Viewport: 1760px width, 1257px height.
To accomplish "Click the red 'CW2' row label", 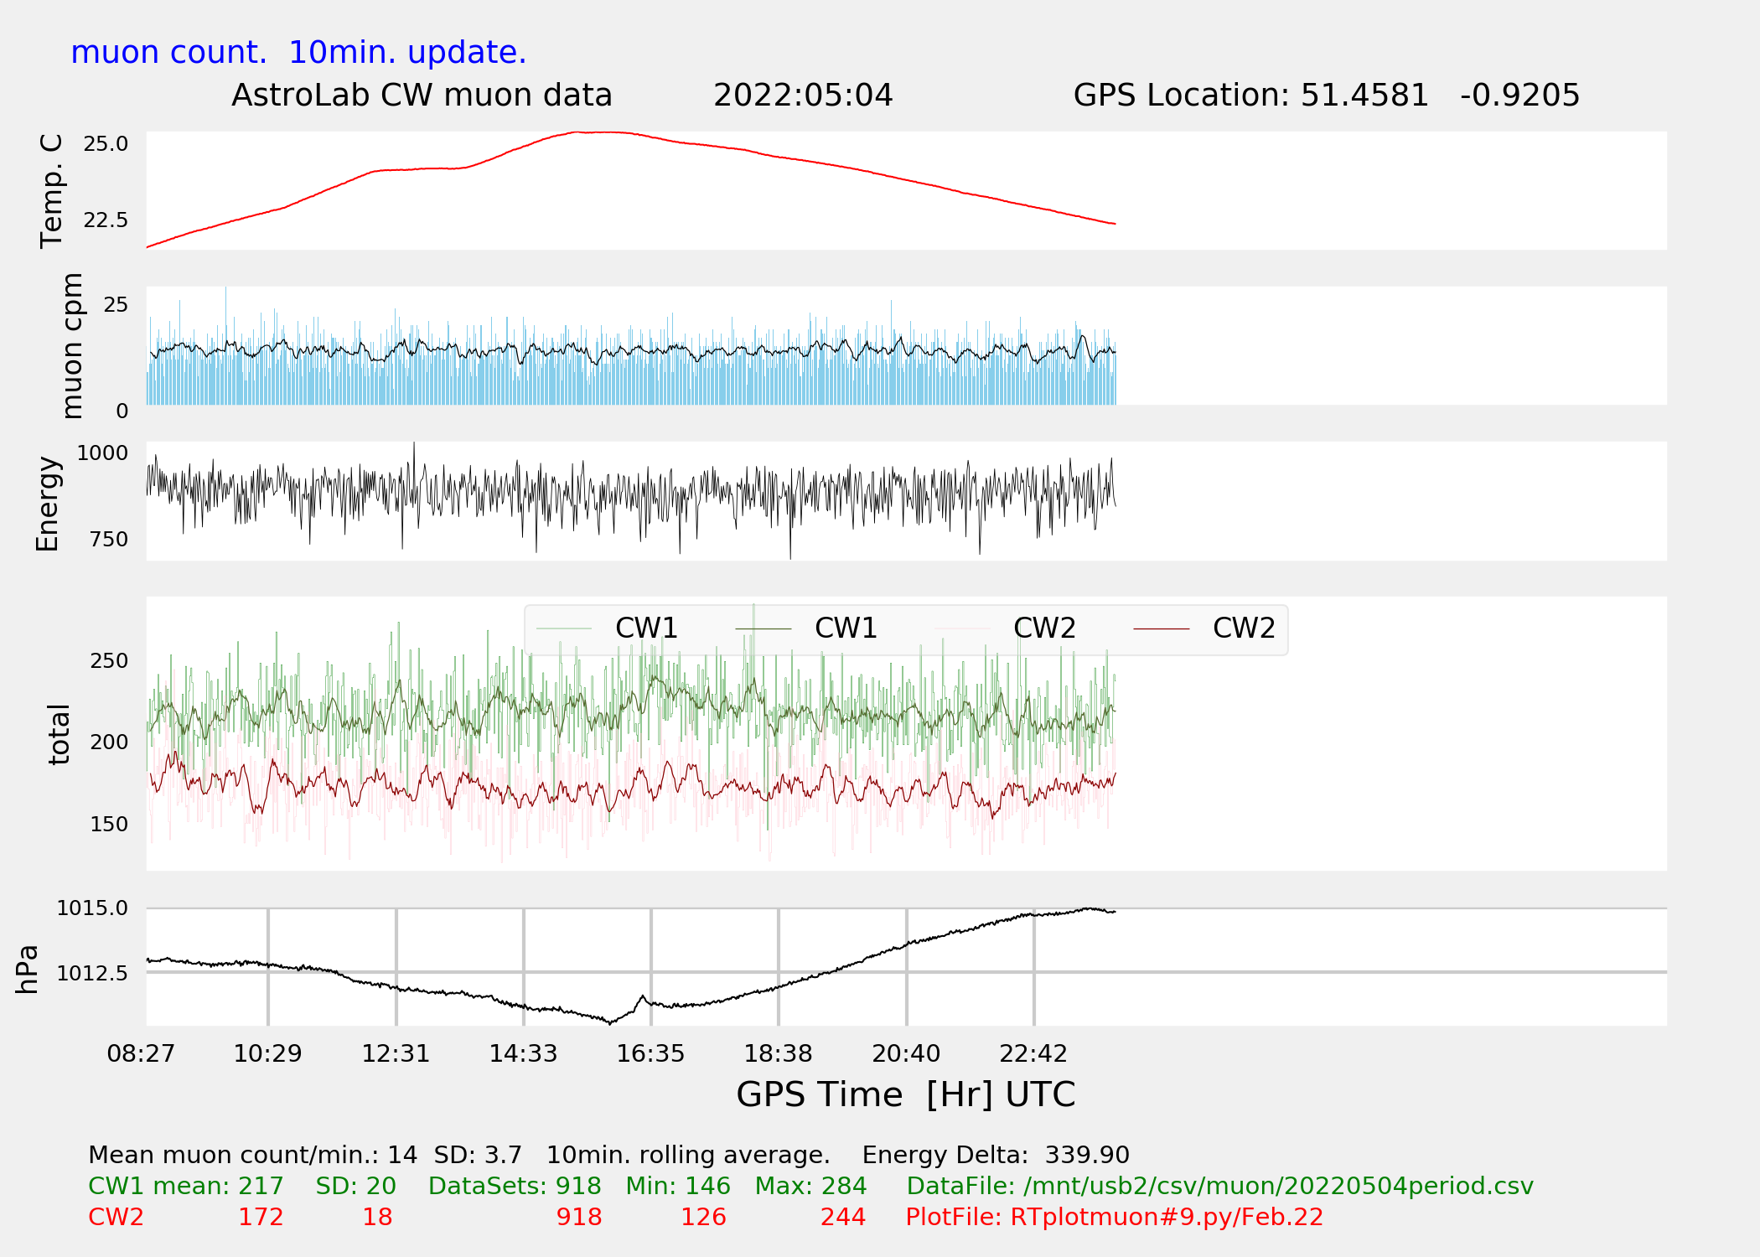I will [x=116, y=1218].
